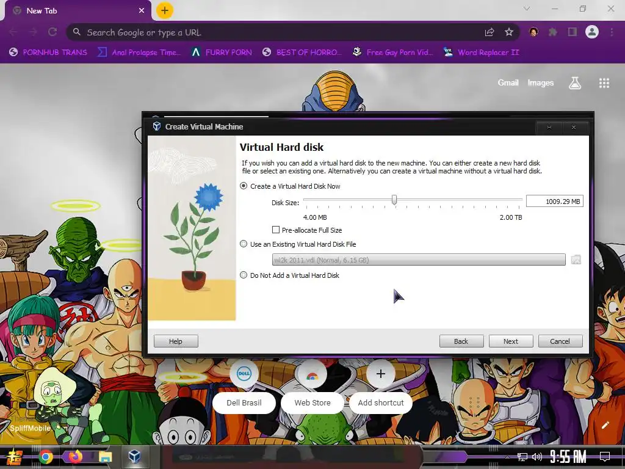Open the Images link
This screenshot has width=625, height=469.
coord(541,82)
